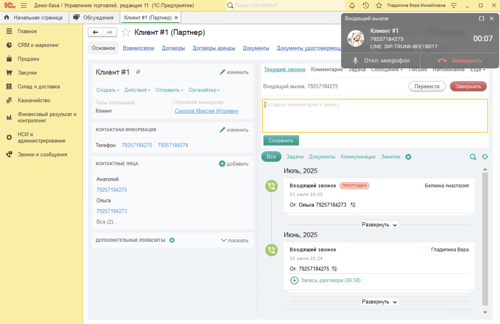The height and width of the screenshot is (324, 500).
Task: Open notifications bell in title bar
Action: [x=352, y=6]
